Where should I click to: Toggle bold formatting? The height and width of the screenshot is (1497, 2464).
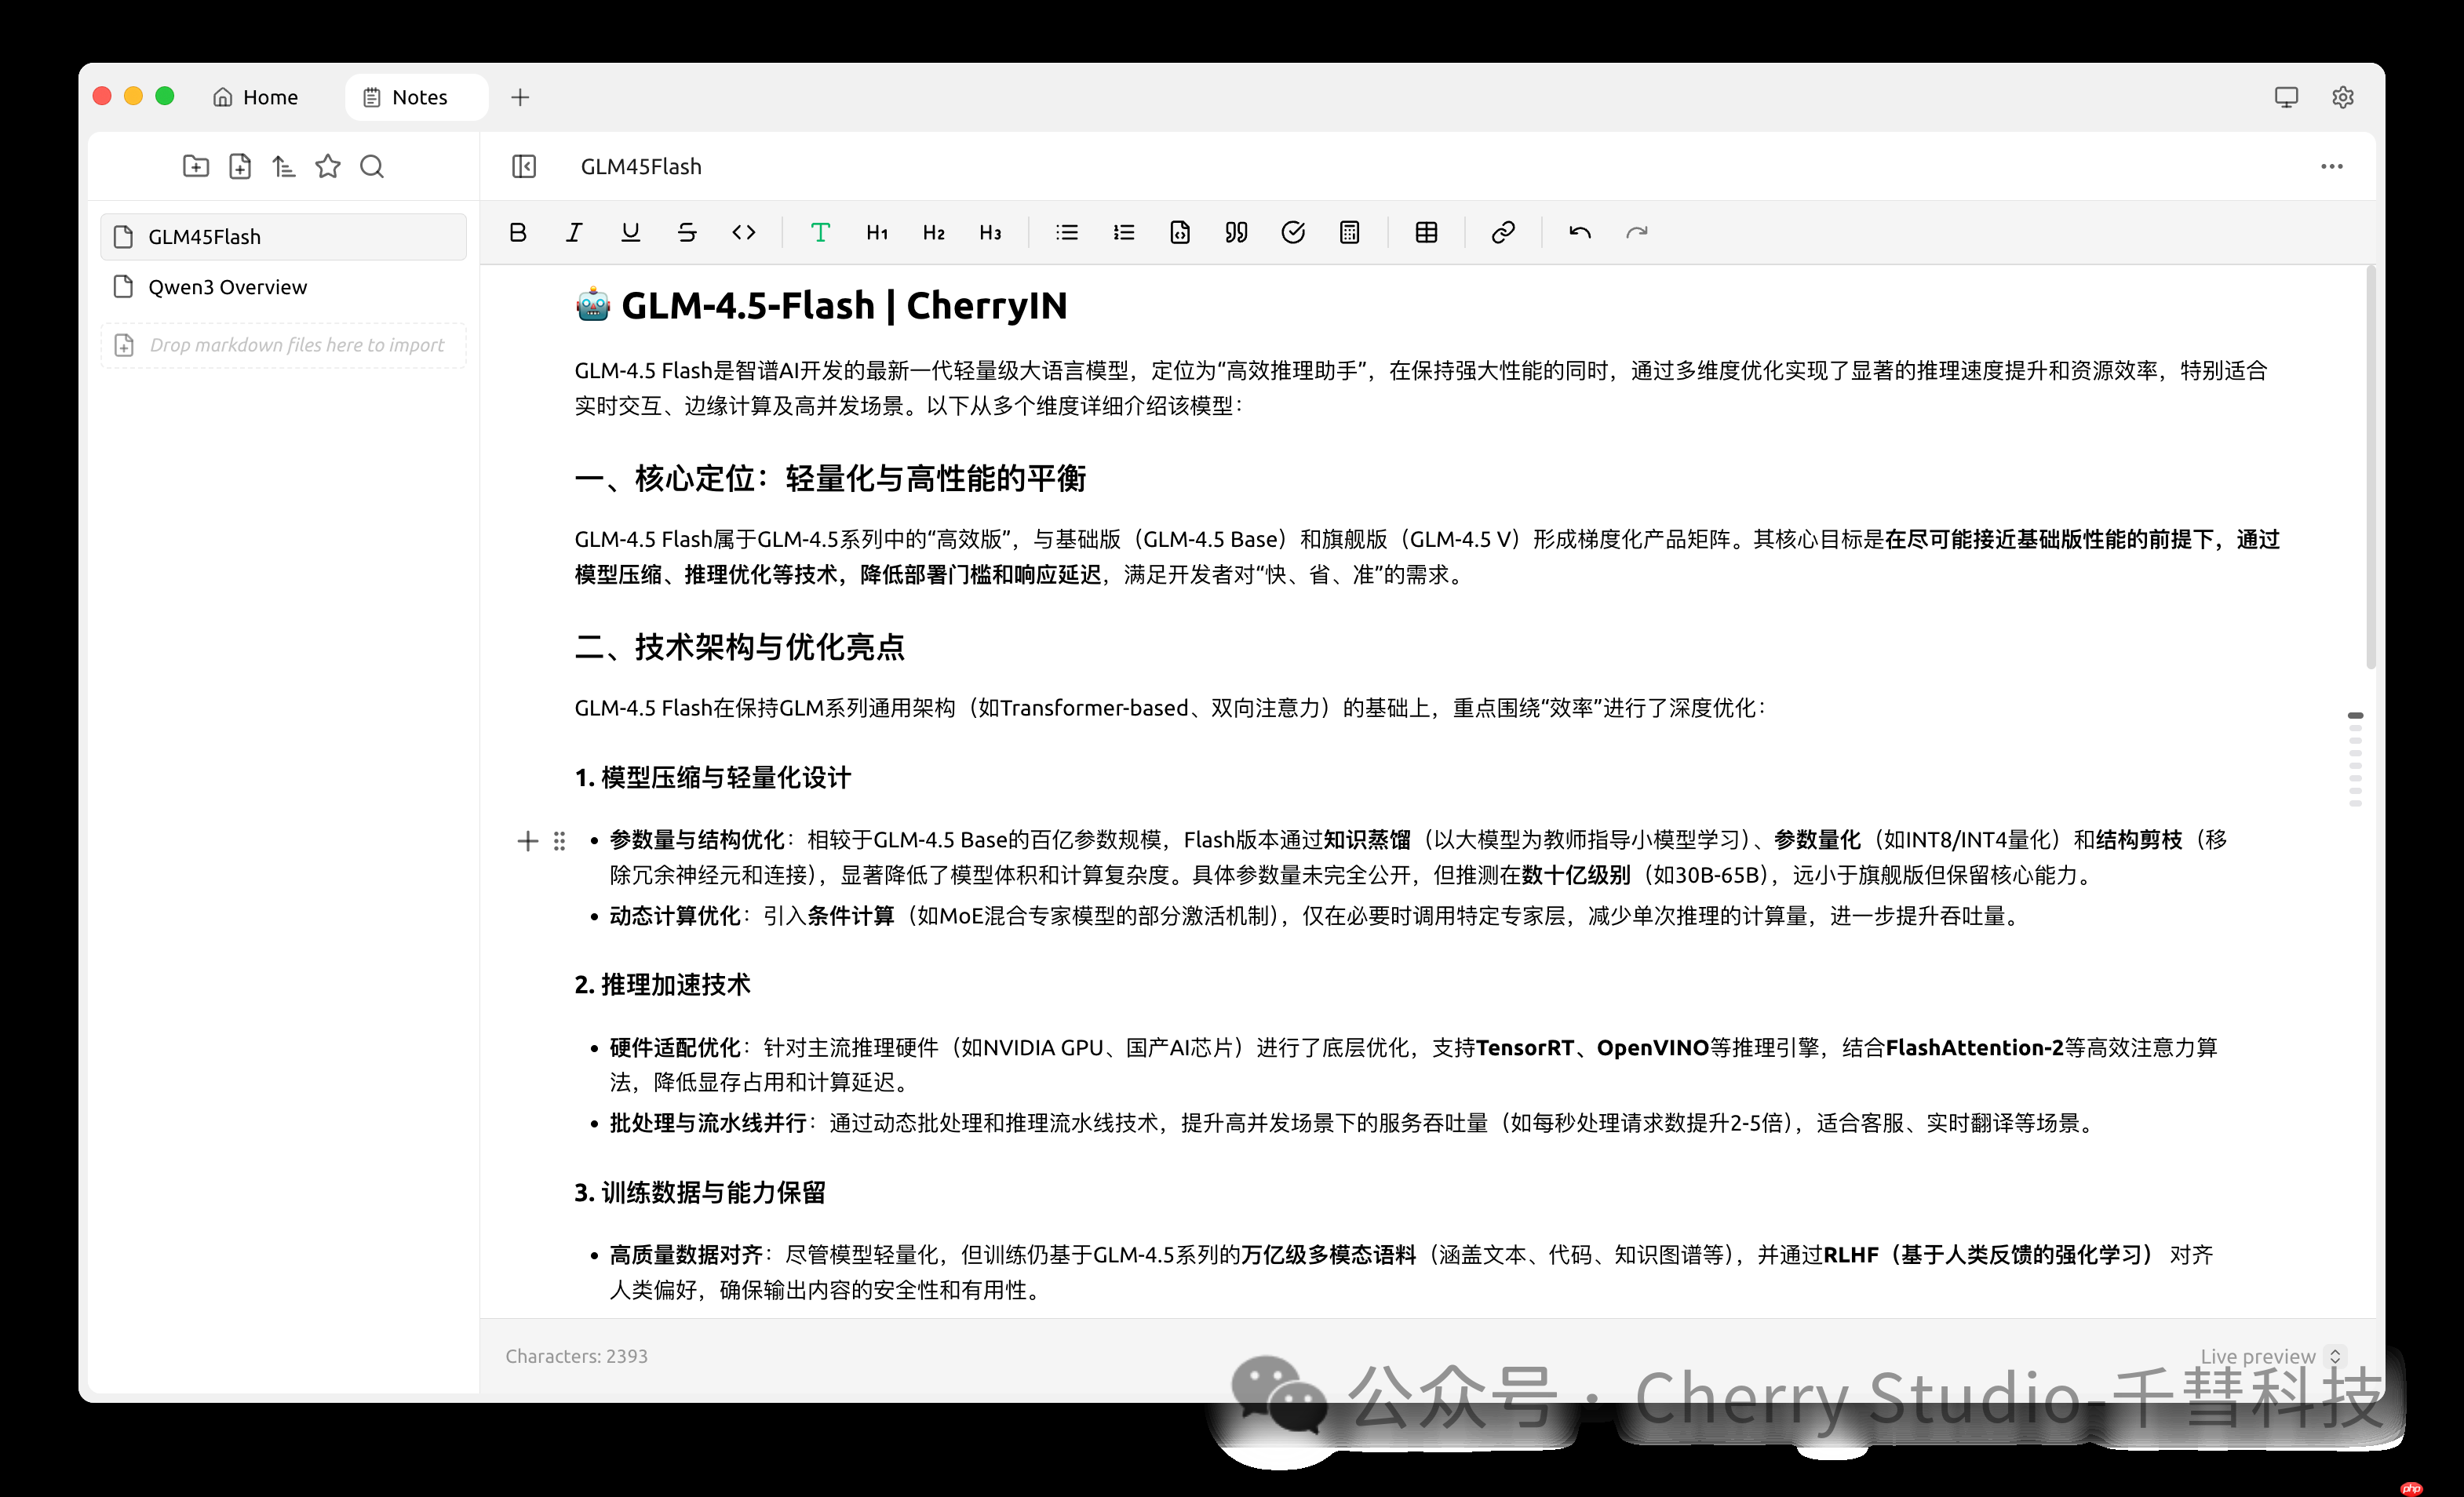pos(518,232)
